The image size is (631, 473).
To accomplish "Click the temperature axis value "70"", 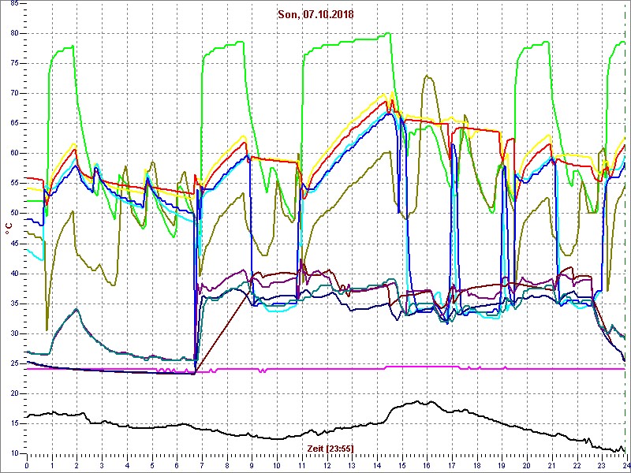I will point(13,93).
